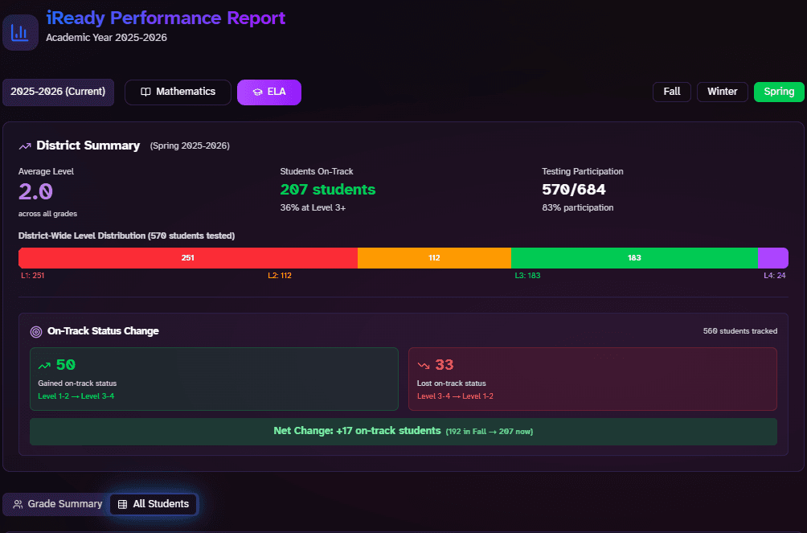Image resolution: width=807 pixels, height=533 pixels.
Task: Click the people icon on Grade Summary tab
Action: tap(18, 504)
